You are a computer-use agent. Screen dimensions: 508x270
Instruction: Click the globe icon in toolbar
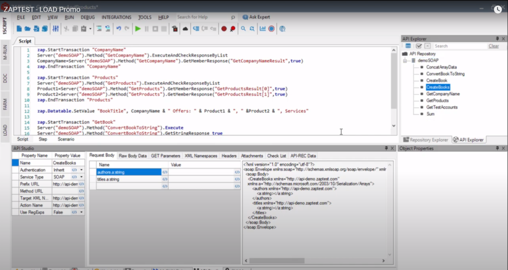click(282, 29)
